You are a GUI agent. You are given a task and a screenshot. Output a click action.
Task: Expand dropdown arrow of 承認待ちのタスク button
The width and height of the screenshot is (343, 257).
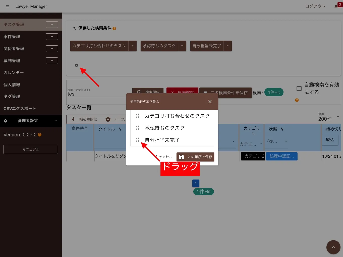coord(182,46)
